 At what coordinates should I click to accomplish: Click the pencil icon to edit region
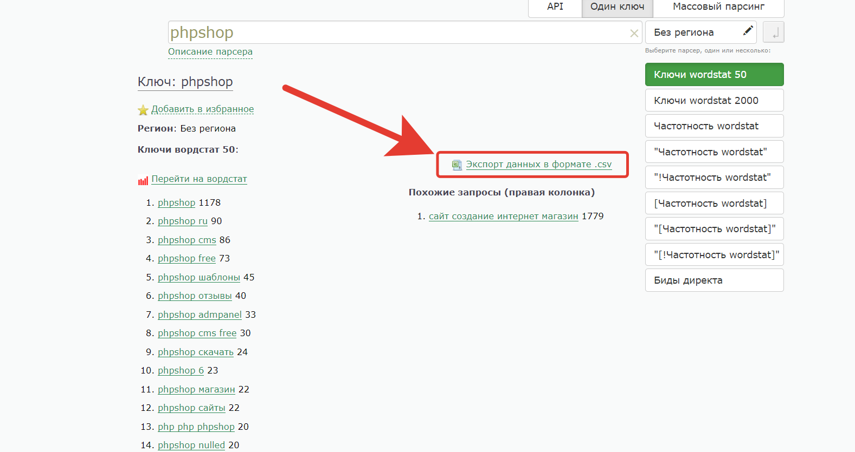[x=748, y=31]
